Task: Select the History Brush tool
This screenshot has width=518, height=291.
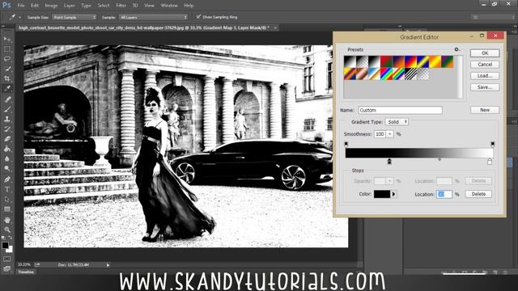Action: click(7, 129)
